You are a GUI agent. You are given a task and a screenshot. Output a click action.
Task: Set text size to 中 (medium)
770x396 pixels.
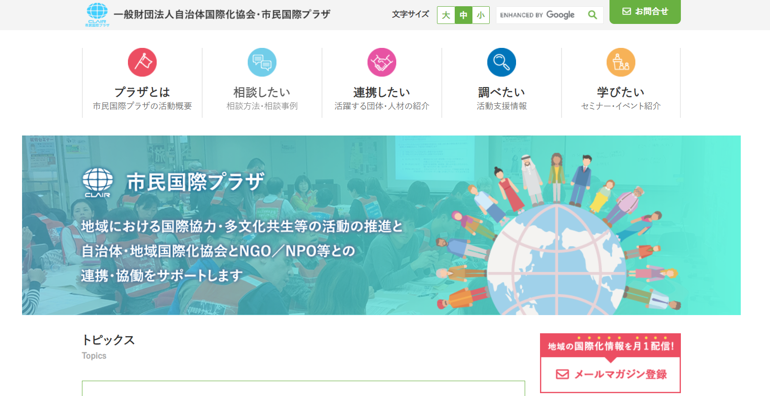(463, 15)
